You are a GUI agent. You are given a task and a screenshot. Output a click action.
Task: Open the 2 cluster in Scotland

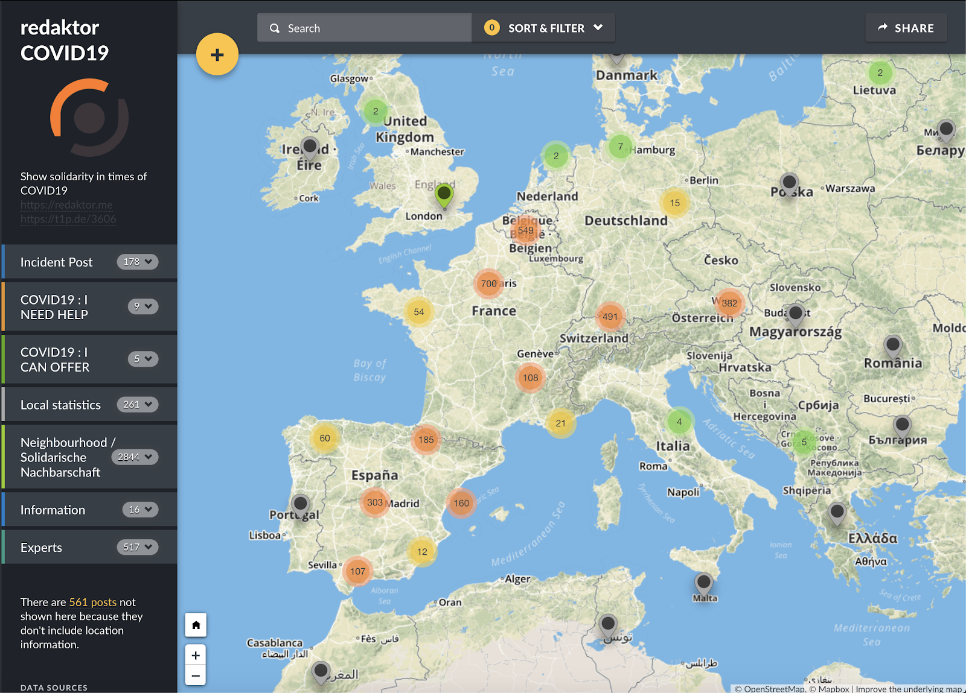click(x=376, y=111)
